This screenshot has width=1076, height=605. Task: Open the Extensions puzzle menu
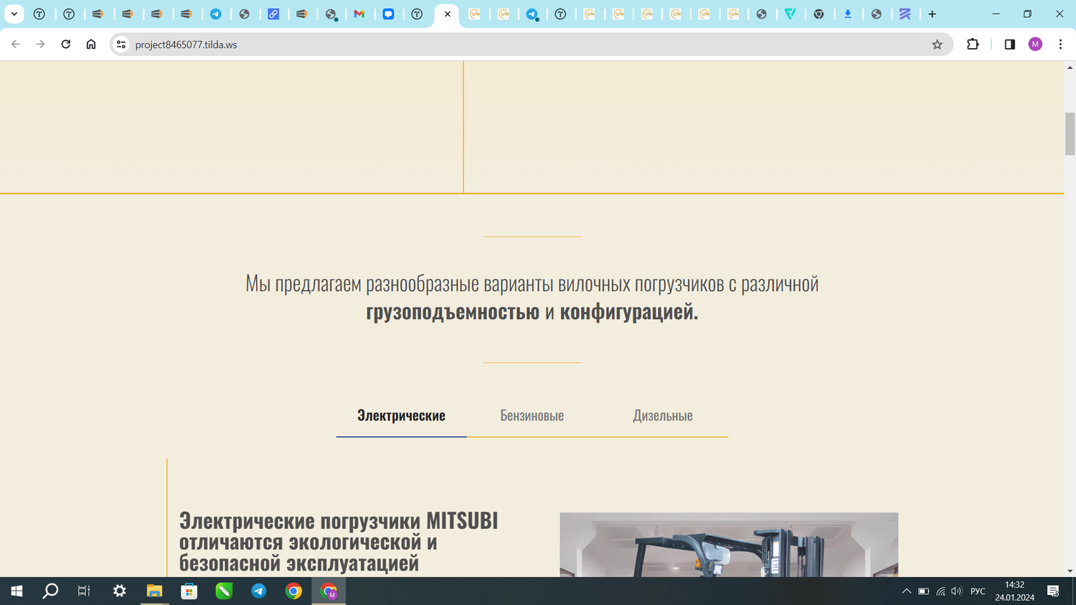coord(973,44)
